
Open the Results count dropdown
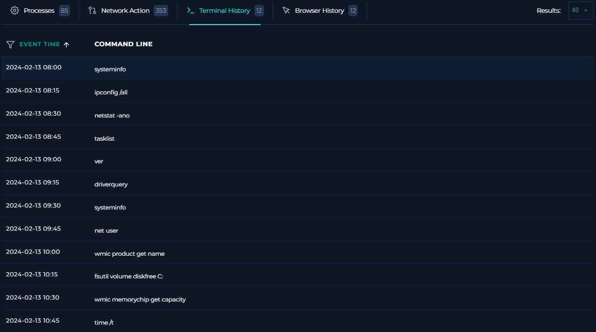tap(580, 10)
